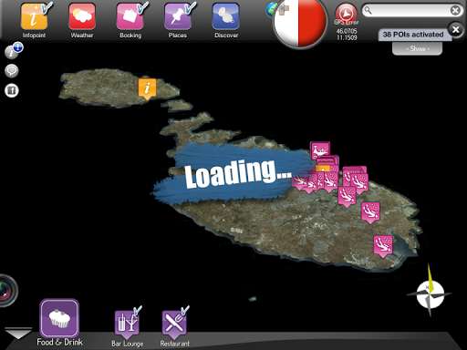Open the Discover category
This screenshot has width=467, height=350.
click(x=226, y=17)
